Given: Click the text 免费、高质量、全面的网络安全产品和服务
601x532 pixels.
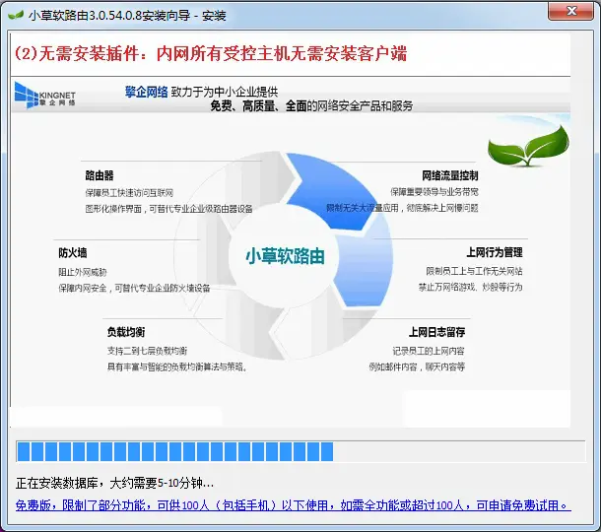Looking at the screenshot, I should click(x=311, y=105).
